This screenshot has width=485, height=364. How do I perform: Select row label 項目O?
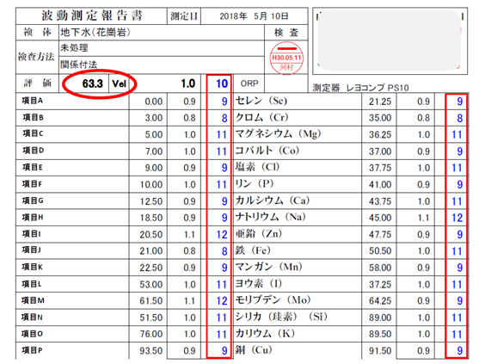tap(32, 334)
